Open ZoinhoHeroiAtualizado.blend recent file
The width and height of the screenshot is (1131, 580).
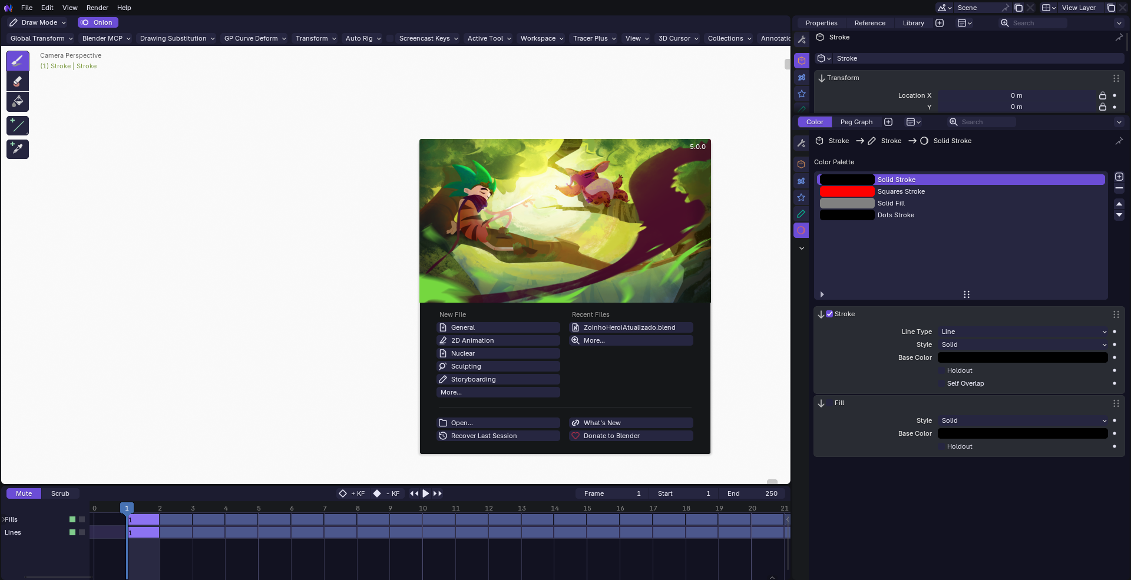pyautogui.click(x=631, y=327)
